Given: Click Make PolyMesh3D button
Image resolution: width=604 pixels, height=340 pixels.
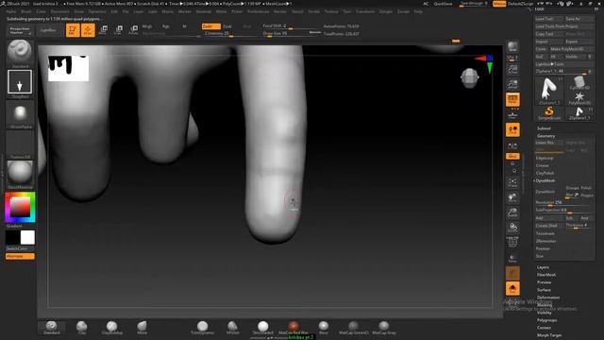Looking at the screenshot, I should (572, 49).
